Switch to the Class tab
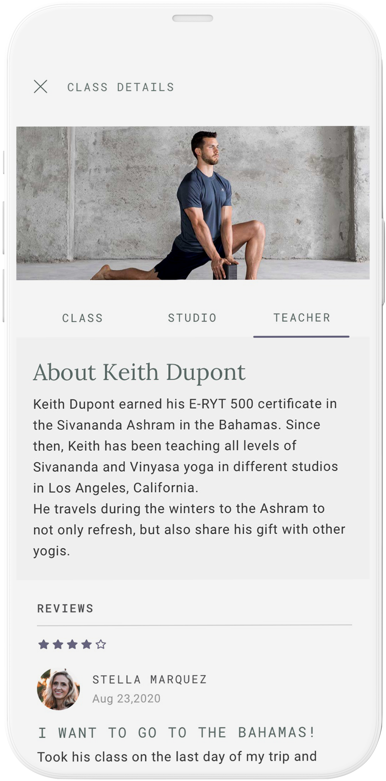The height and width of the screenshot is (781, 386). coord(82,318)
